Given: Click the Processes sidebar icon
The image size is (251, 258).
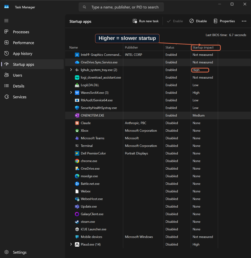Looking at the screenshot, I should 6,32.
